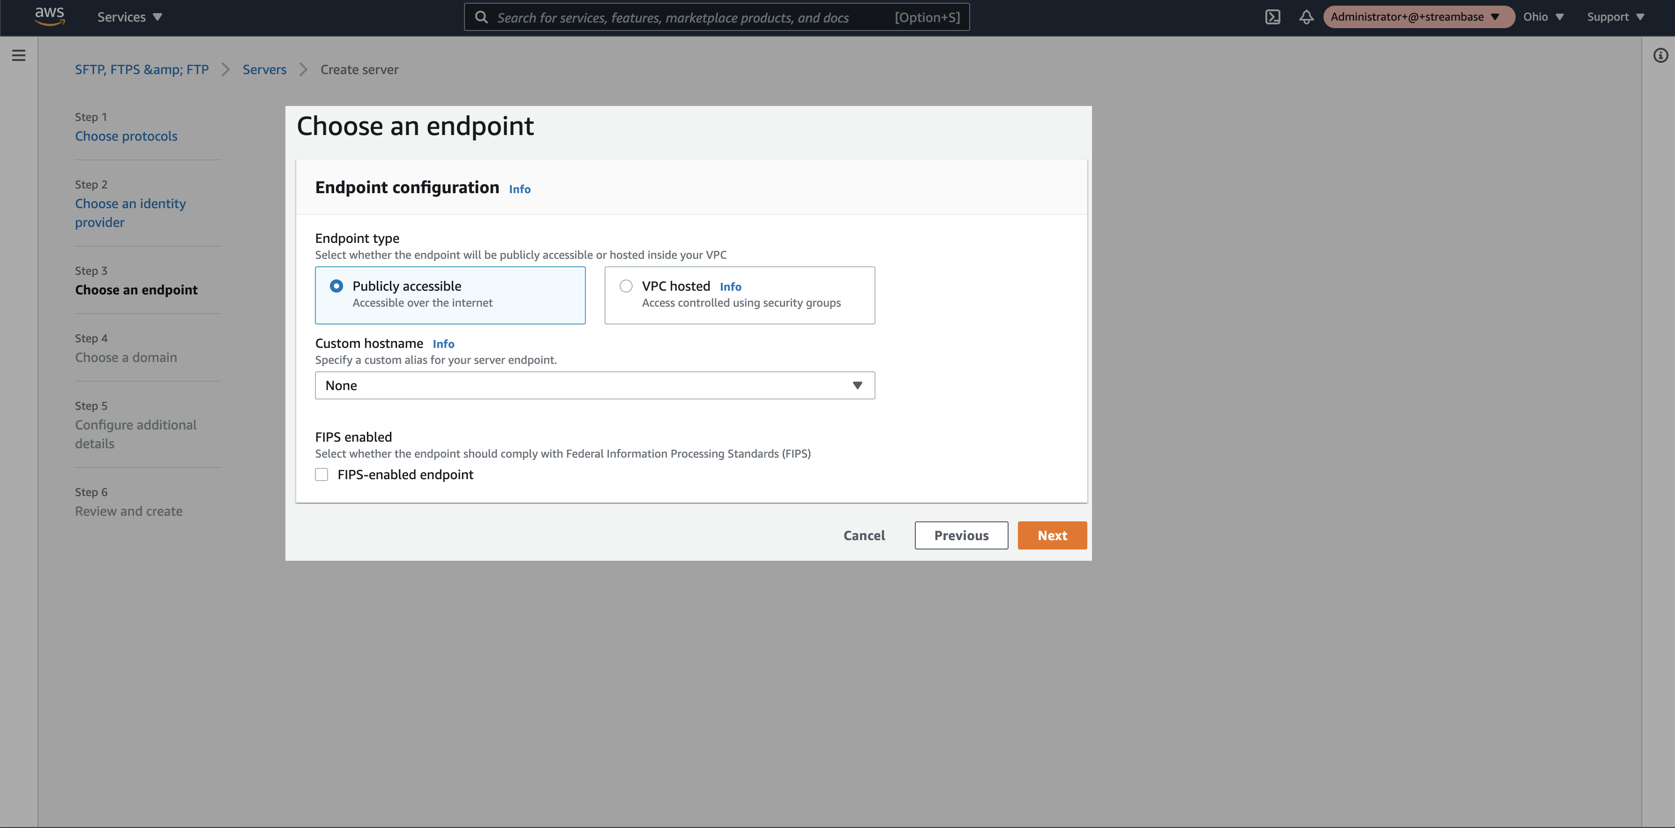This screenshot has height=828, width=1675.
Task: Open the Administrator account dropdown
Action: click(x=1418, y=17)
